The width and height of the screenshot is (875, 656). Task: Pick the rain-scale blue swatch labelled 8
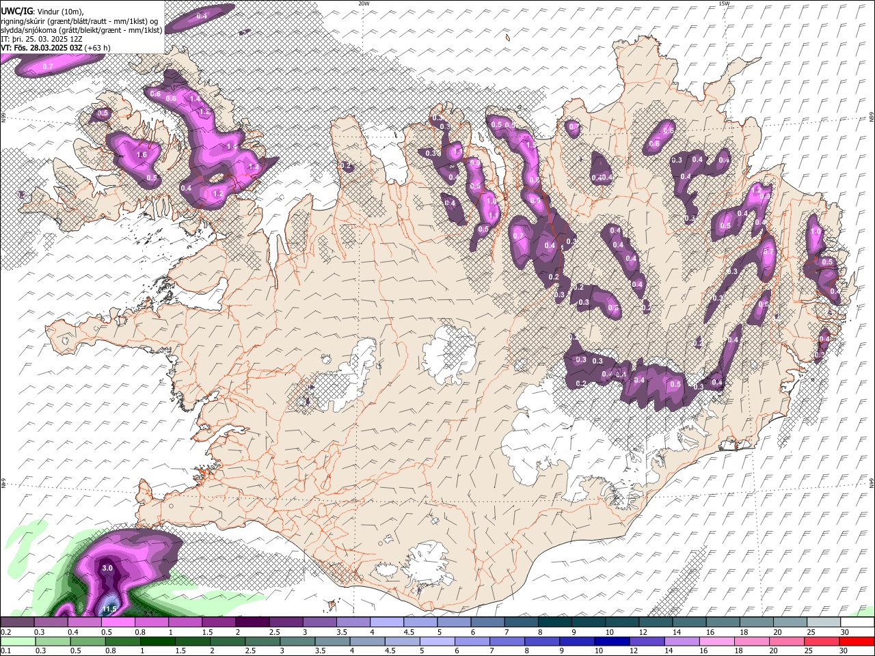(x=541, y=642)
